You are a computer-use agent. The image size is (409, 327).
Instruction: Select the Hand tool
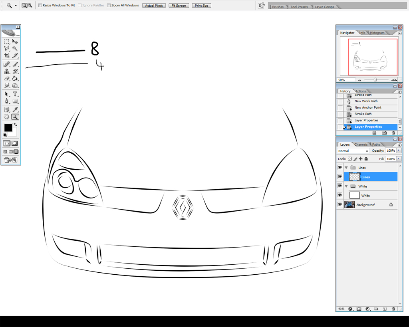(x=7, y=117)
